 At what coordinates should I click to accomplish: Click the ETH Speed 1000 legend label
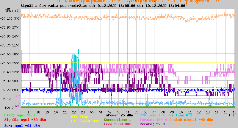click(86, 121)
